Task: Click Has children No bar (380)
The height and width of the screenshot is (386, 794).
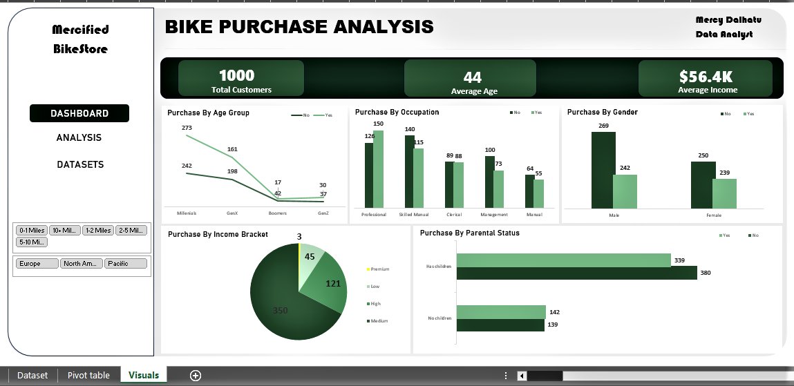Action: point(577,273)
